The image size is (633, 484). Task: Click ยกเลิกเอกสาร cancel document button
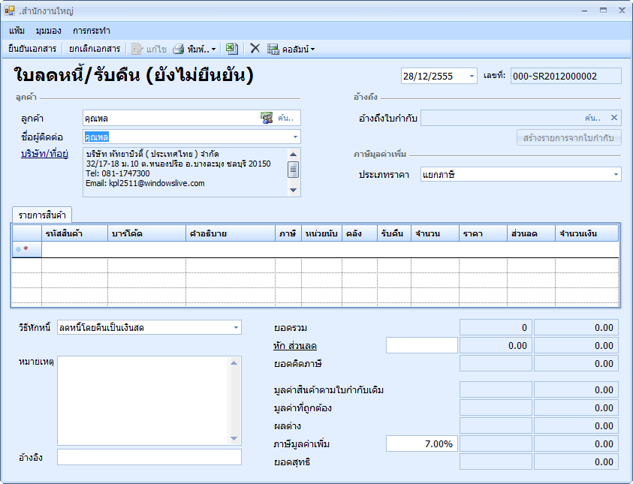coord(94,49)
